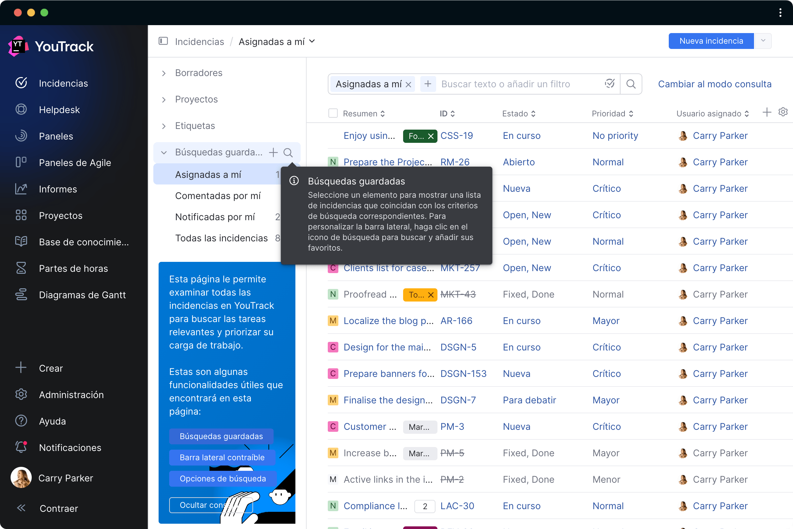The height and width of the screenshot is (529, 793).
Task: Click the Informes sidebar icon
Action: (x=20, y=189)
